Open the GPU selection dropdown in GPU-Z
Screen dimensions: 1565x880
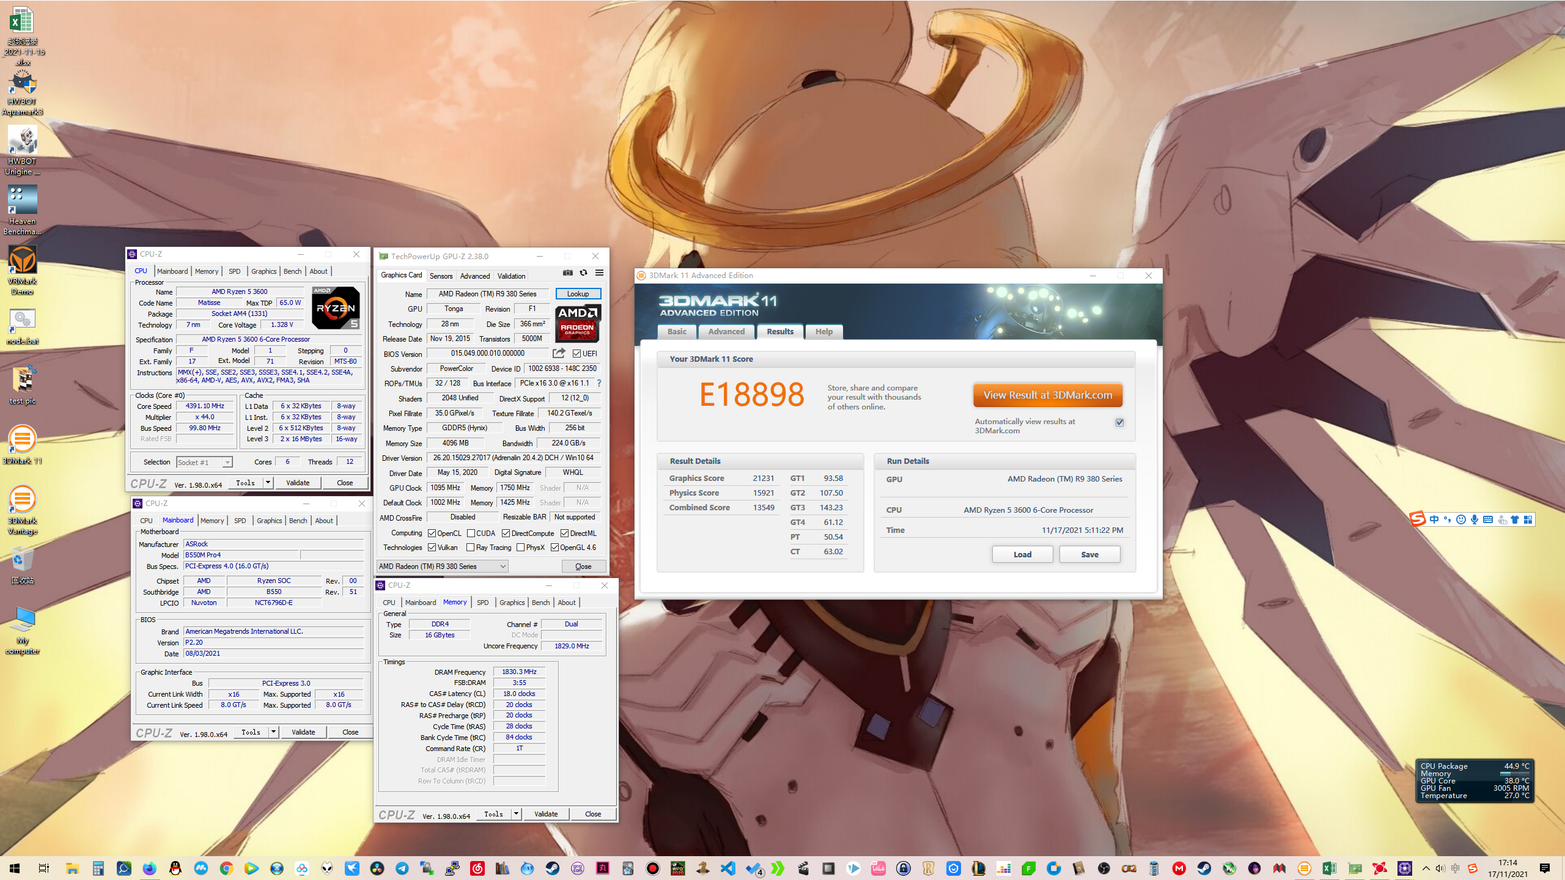(442, 566)
